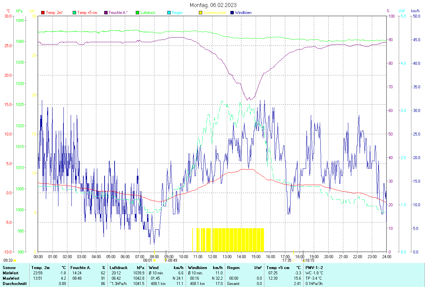Screen dimensions: 425x287
Task: Click the Sonnenschein legend label
Action: 215,13
